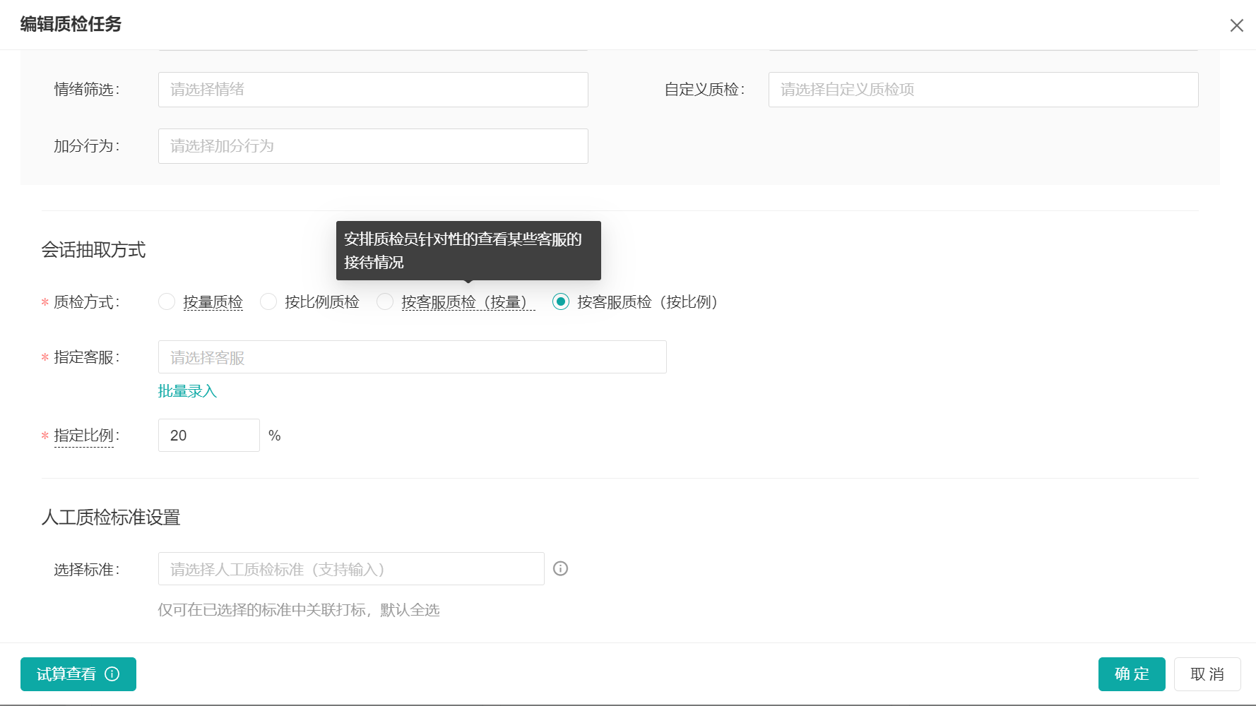Click the 确定 button

[x=1132, y=674]
